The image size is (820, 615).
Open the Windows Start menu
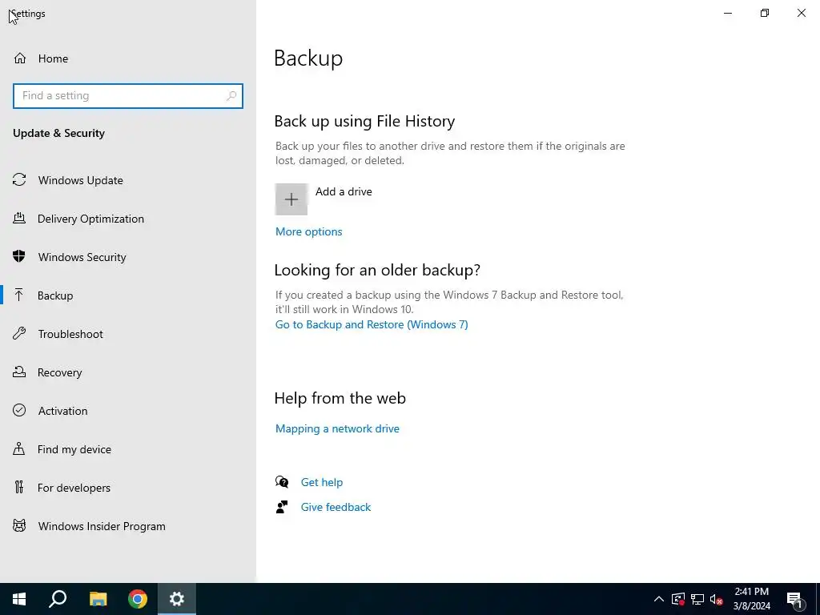(19, 599)
